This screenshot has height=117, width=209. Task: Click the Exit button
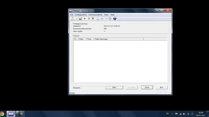click(x=162, y=87)
